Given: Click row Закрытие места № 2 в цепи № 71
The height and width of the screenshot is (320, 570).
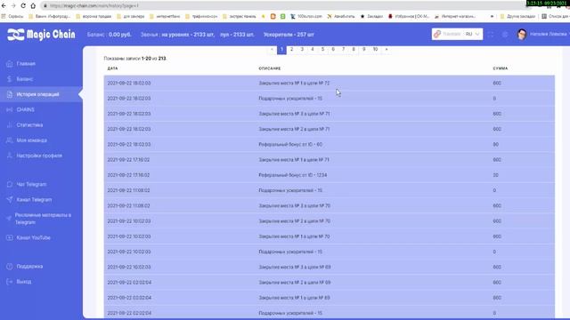Looking at the screenshot, I should pyautogui.click(x=330, y=129).
